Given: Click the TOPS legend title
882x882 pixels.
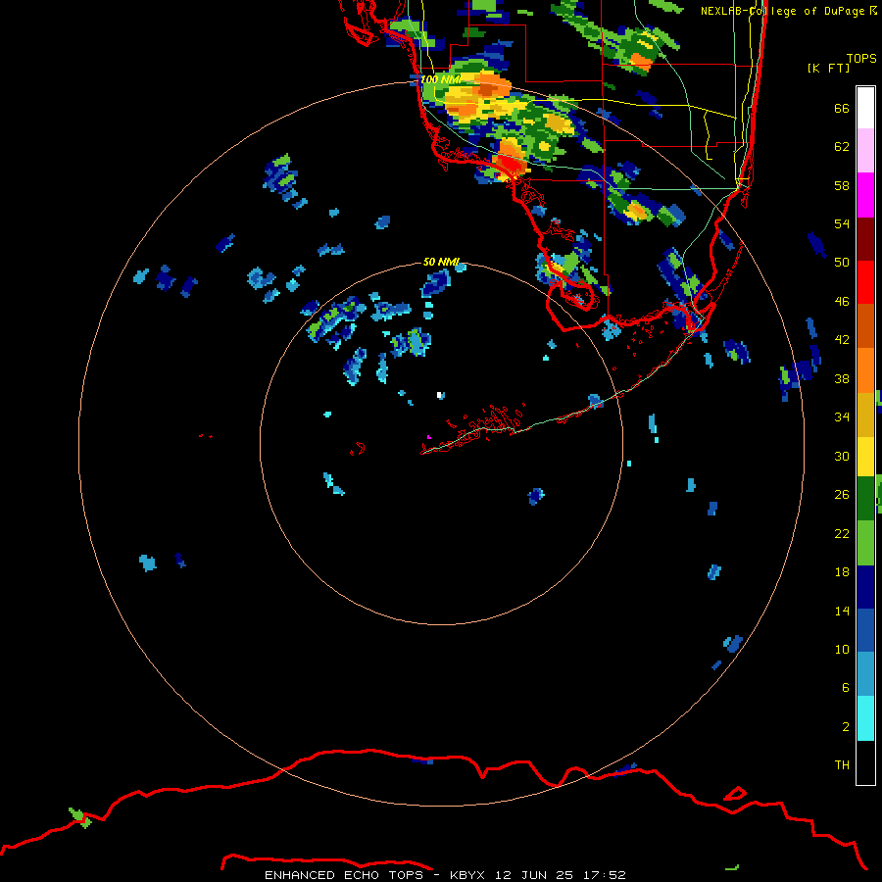Looking at the screenshot, I should pos(861,58).
